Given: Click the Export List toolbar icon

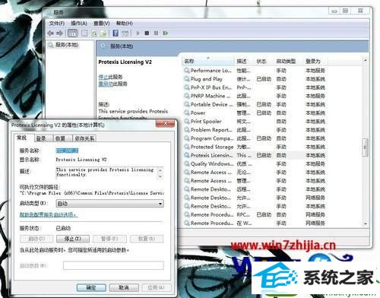Looking at the screenshot, I should 103,33.
